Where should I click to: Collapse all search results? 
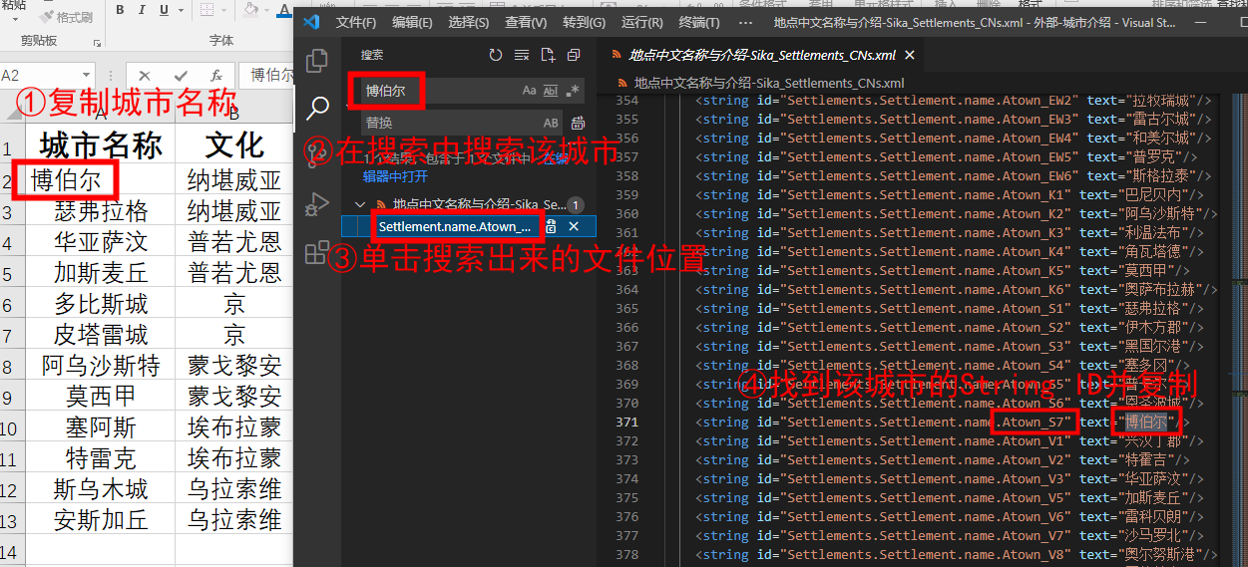[574, 55]
